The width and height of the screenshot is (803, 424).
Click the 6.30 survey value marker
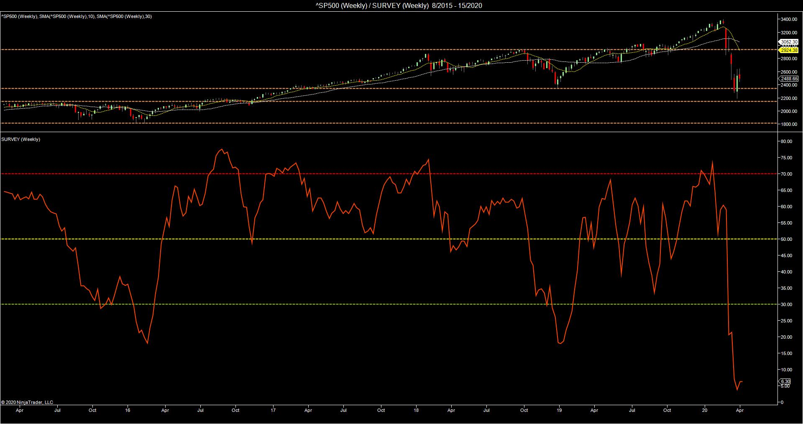tap(785, 381)
